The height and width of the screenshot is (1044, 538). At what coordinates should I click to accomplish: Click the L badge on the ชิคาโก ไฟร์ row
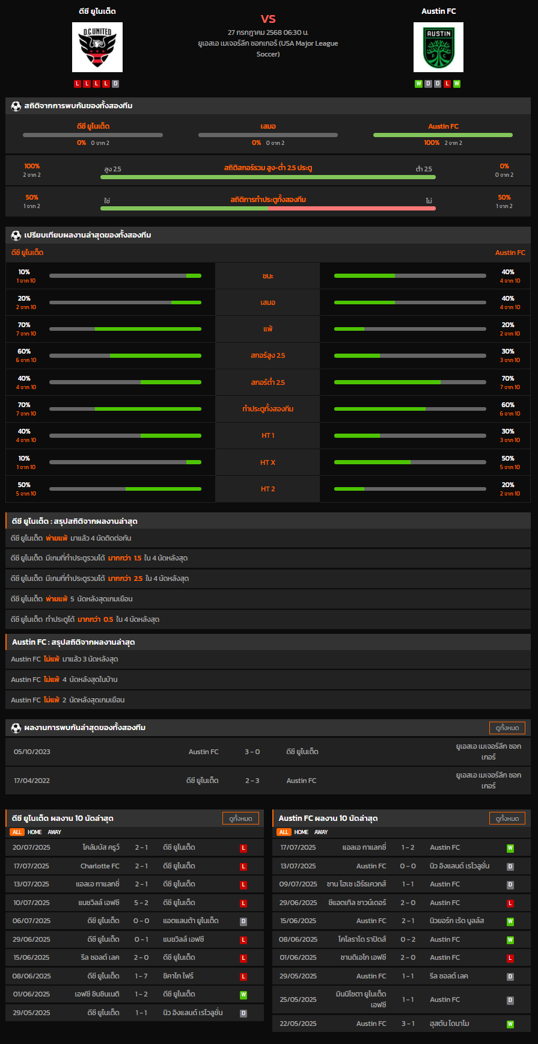point(243,977)
